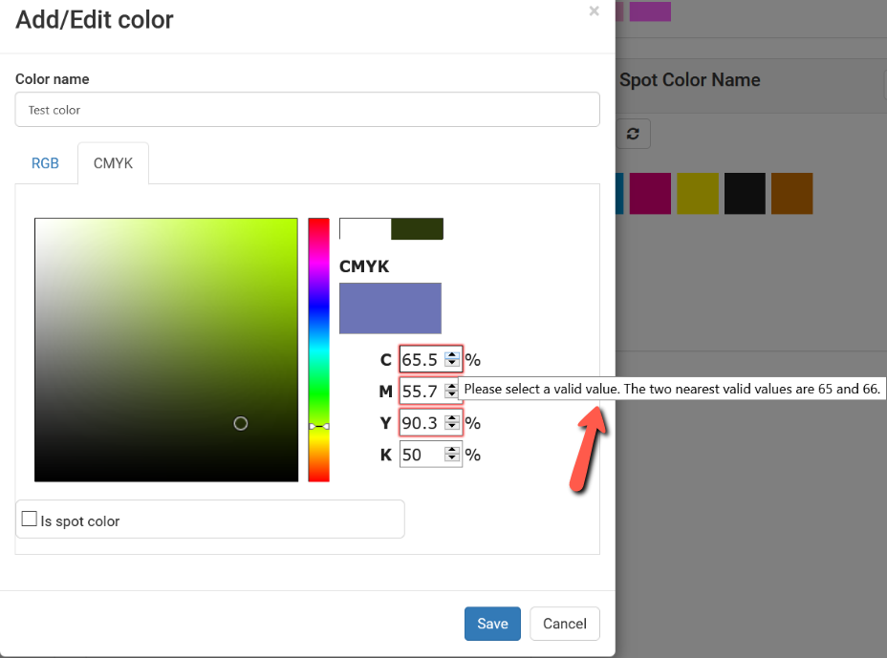The width and height of the screenshot is (887, 658).
Task: Save the color
Action: point(492,624)
